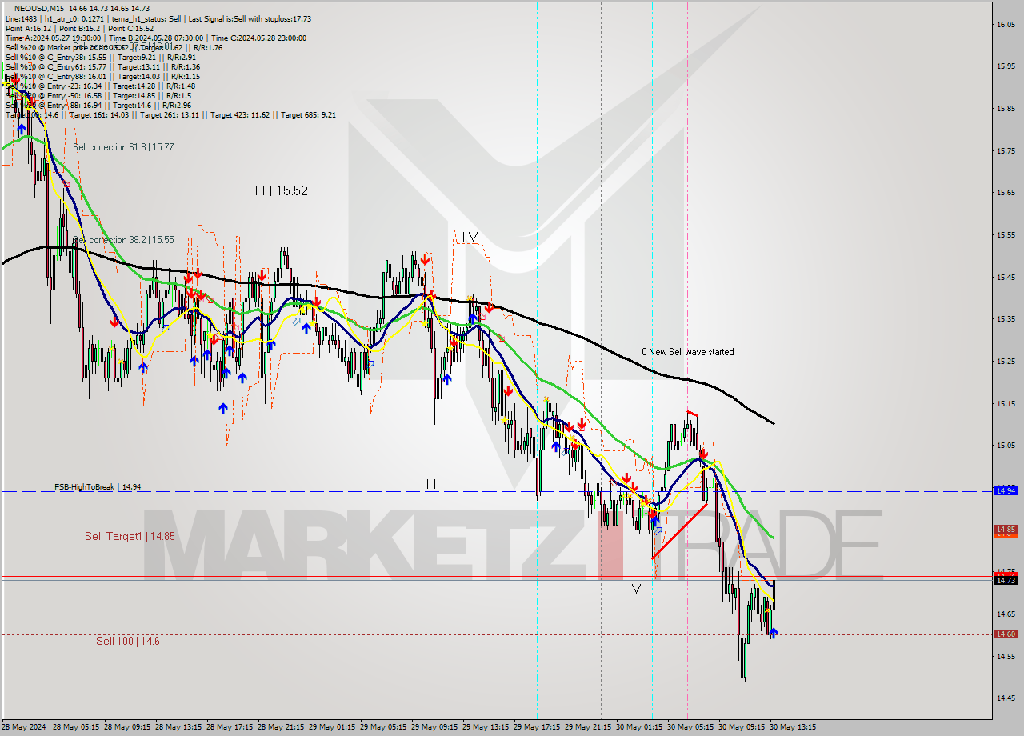Click the '28 May 05:15' time label

(77, 727)
